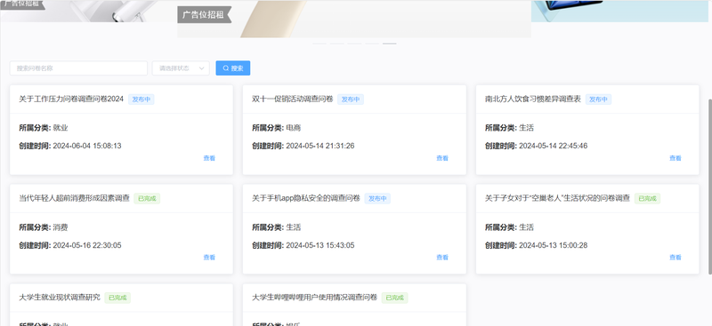Image resolution: width=712 pixels, height=326 pixels.
Task: Click the center 广告位招租 banner label
Action: [x=205, y=14]
